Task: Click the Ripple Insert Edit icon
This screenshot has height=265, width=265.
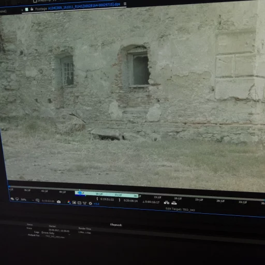Action: [167, 202]
